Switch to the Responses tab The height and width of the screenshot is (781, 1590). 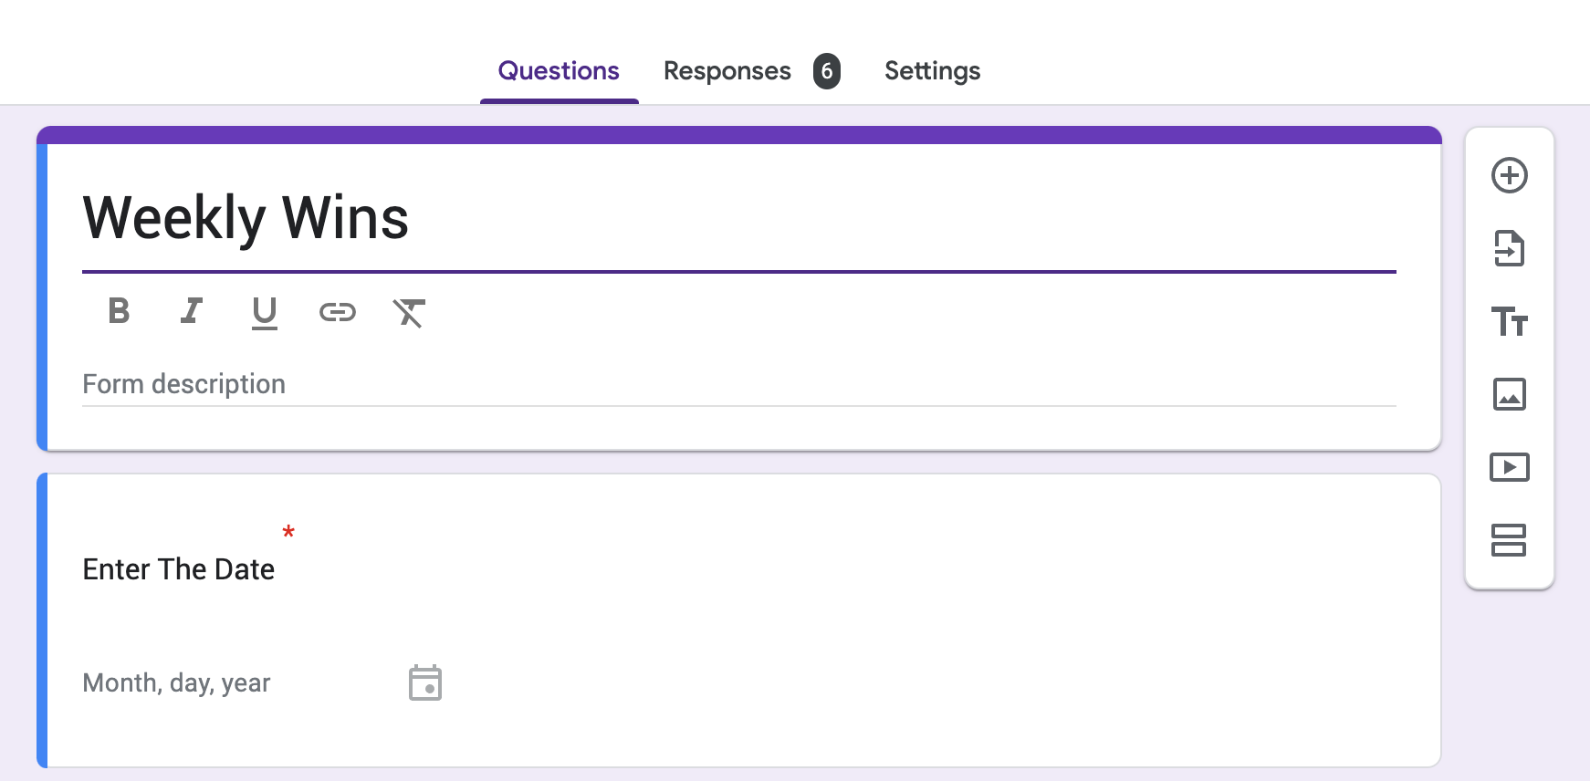click(x=727, y=71)
